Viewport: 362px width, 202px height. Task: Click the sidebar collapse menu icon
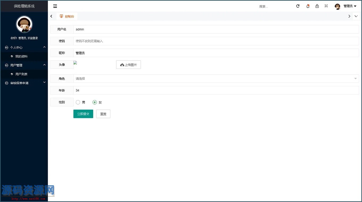(55, 6)
